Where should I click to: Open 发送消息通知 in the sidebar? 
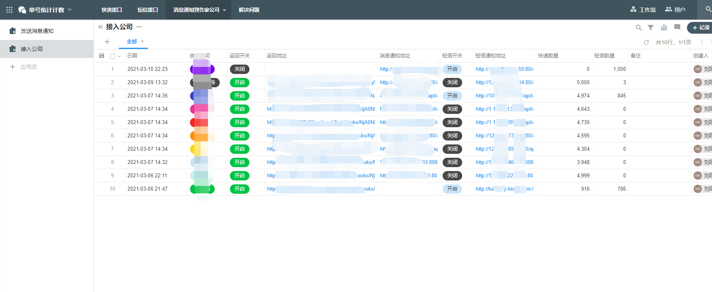[x=37, y=31]
